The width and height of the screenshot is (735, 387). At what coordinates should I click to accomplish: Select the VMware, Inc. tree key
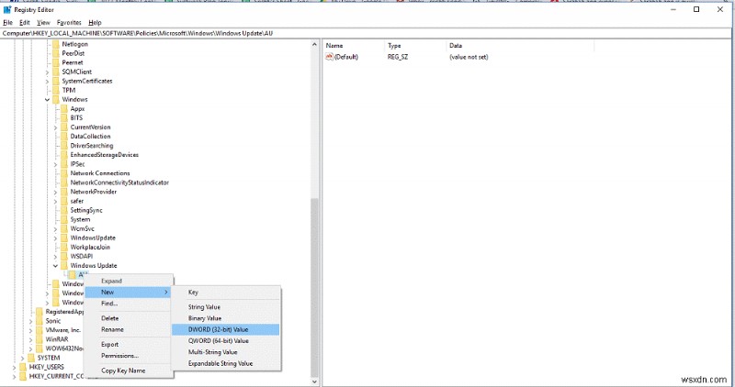(x=62, y=330)
